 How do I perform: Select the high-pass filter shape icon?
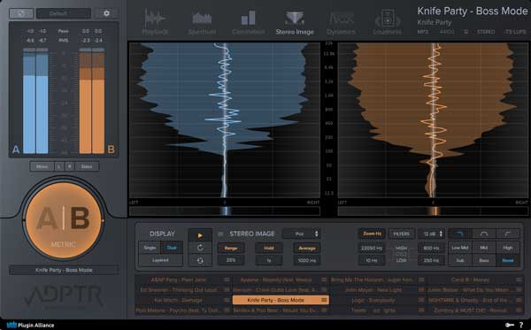[508, 234]
